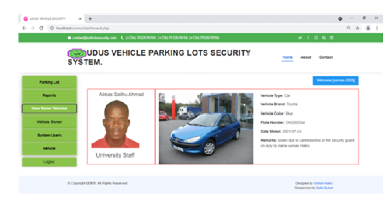This screenshot has width=392, height=206.
Task: Click the UDUS site logo icon
Action: pos(77,53)
